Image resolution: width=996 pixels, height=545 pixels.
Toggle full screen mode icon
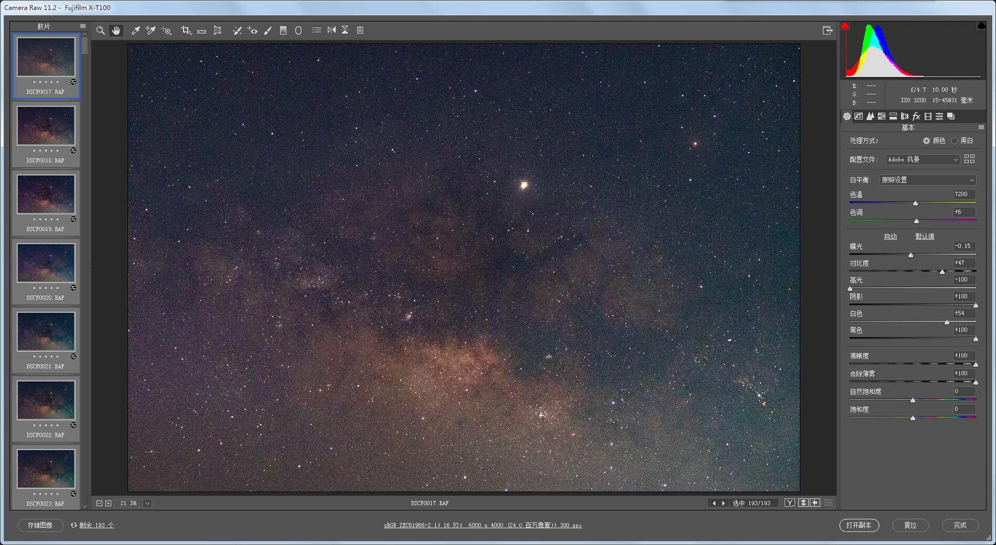coord(828,30)
